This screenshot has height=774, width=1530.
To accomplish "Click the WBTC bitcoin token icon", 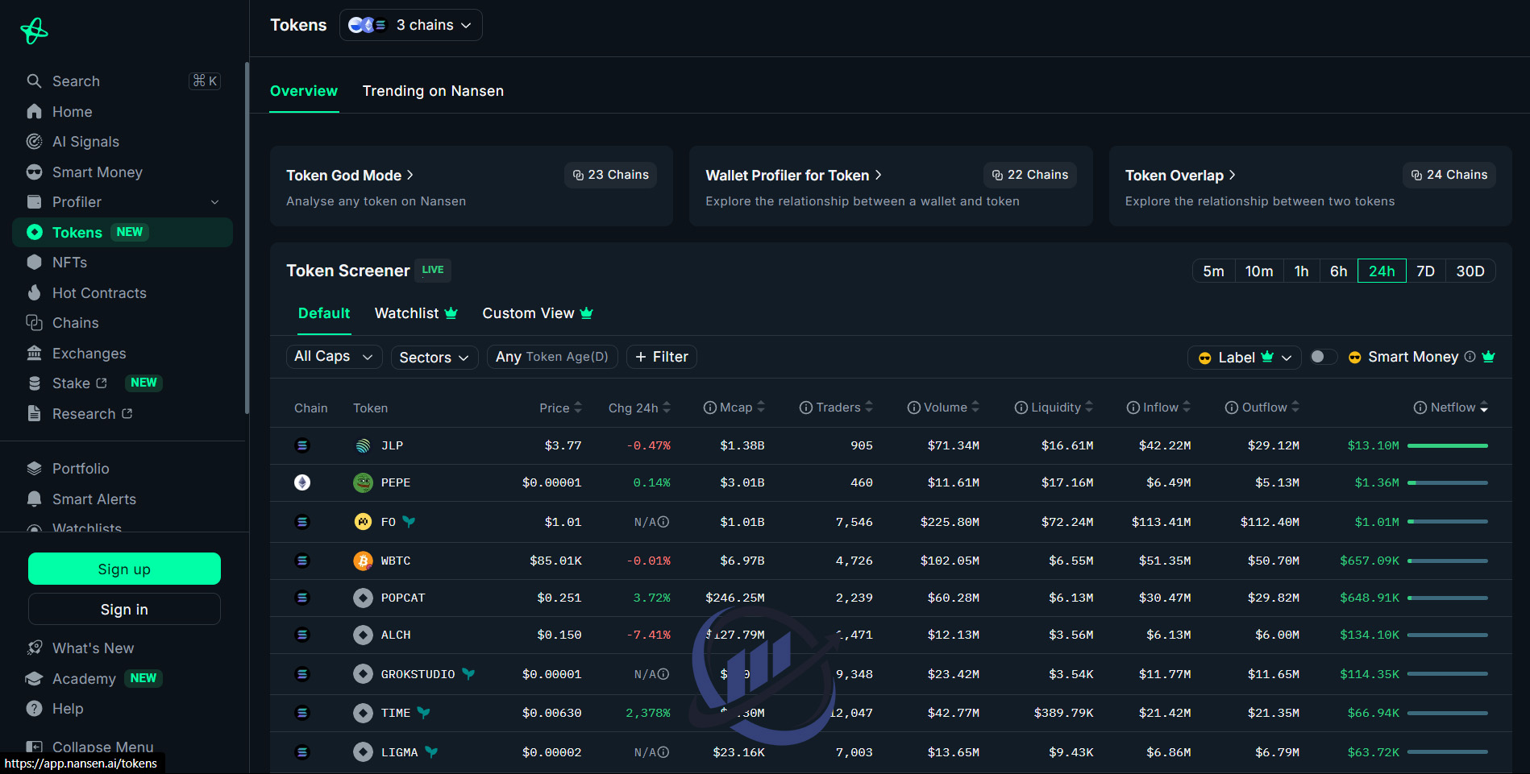I will tap(363, 561).
